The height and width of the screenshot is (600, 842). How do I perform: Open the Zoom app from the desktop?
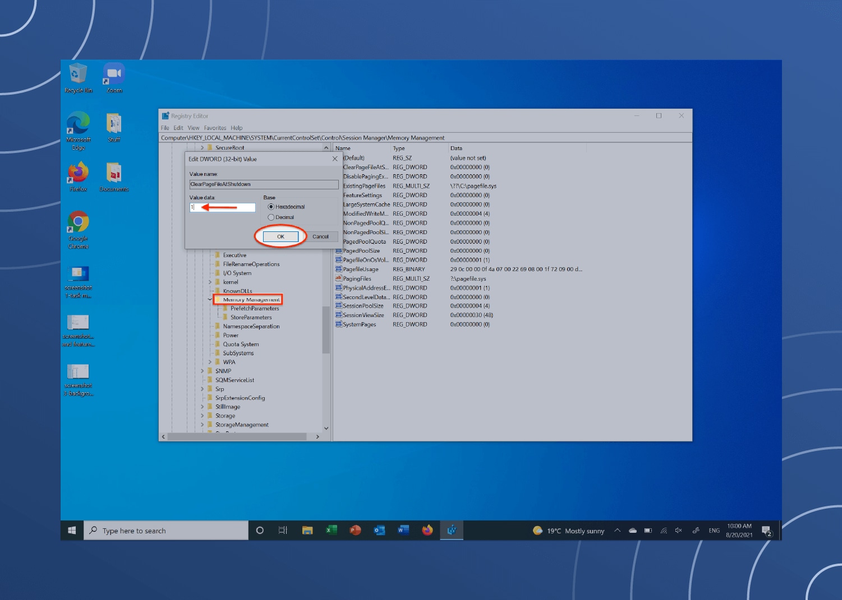click(x=113, y=73)
